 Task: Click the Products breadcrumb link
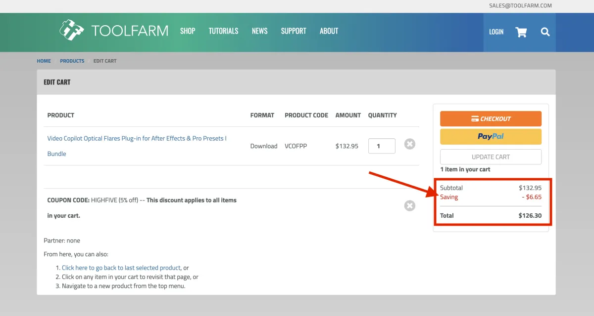coord(72,61)
